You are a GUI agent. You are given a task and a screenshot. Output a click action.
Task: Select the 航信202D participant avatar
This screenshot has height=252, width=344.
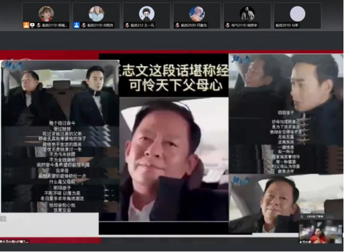coord(197,13)
